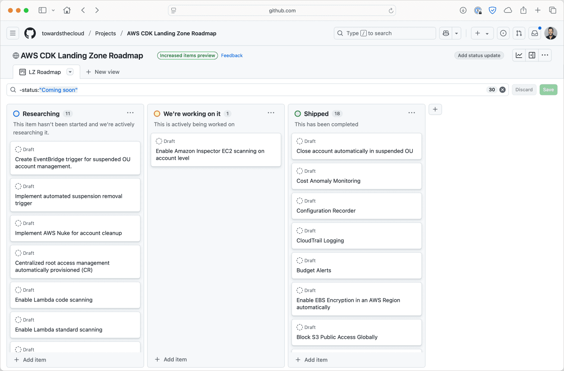Open Cost Anomaly Monitoring card

pos(356,176)
